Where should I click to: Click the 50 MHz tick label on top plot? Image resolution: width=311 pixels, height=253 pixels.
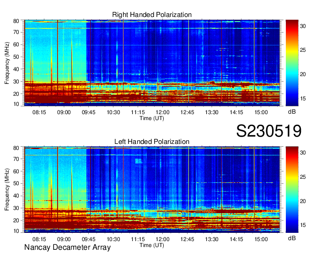pos(16,57)
